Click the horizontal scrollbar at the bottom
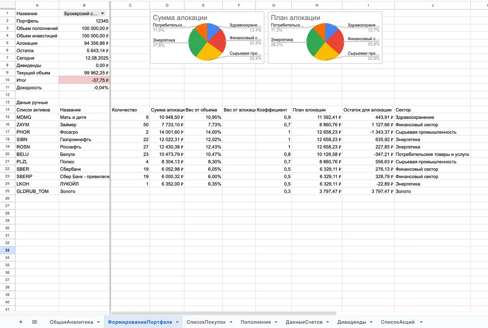 pyautogui.click(x=224, y=313)
